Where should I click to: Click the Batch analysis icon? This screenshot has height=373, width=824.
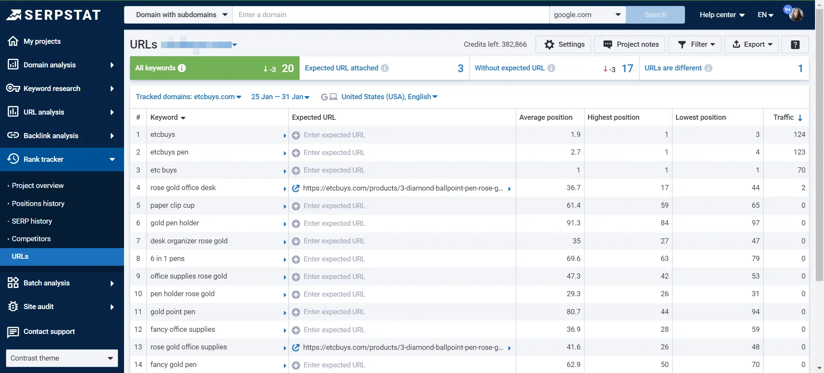tap(13, 282)
